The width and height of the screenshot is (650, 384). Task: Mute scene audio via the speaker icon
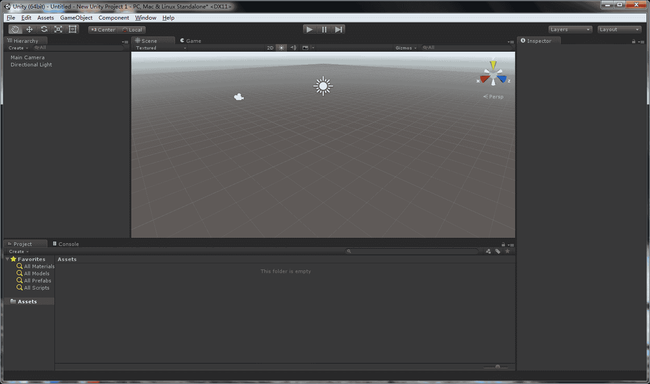[x=293, y=48]
